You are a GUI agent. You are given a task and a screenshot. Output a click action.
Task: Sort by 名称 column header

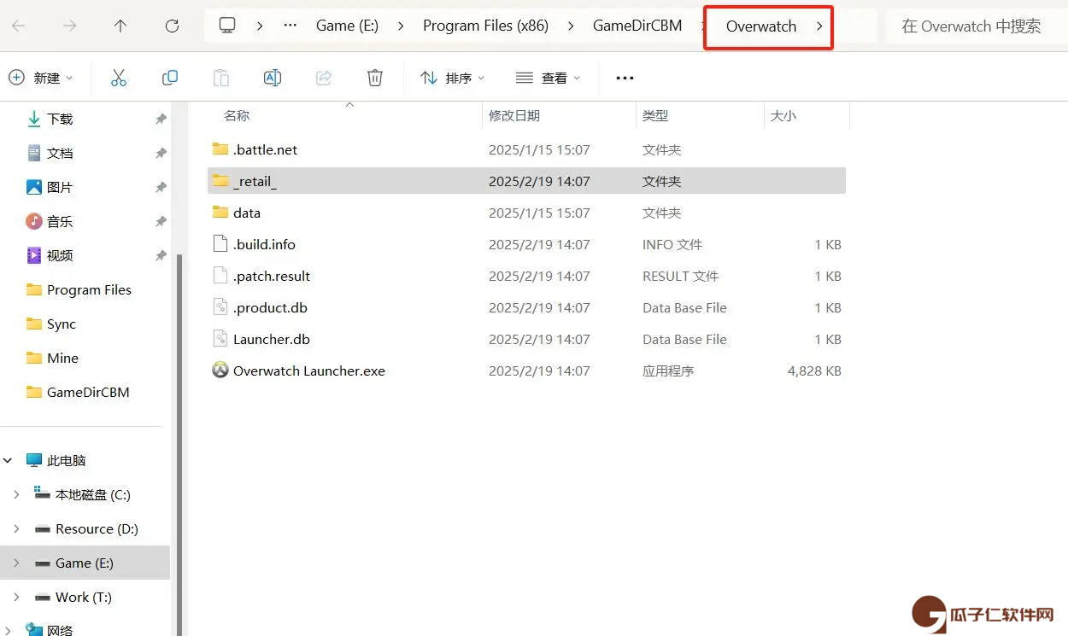pyautogui.click(x=237, y=115)
